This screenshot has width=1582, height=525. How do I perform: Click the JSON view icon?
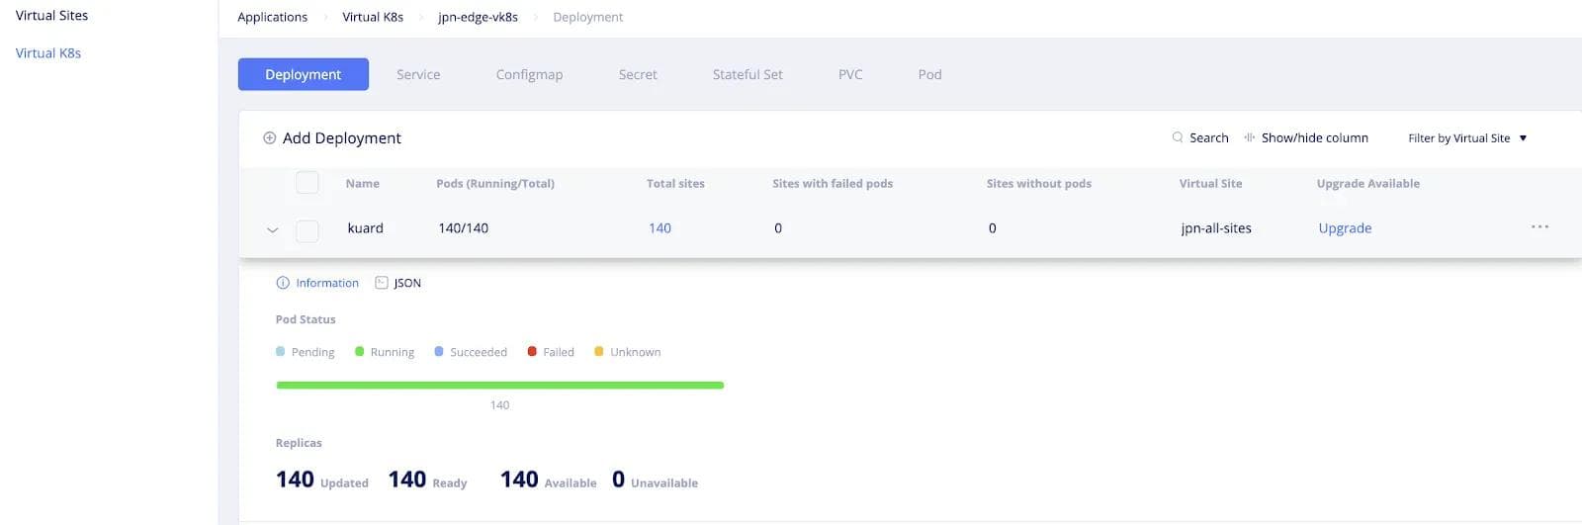(x=382, y=283)
